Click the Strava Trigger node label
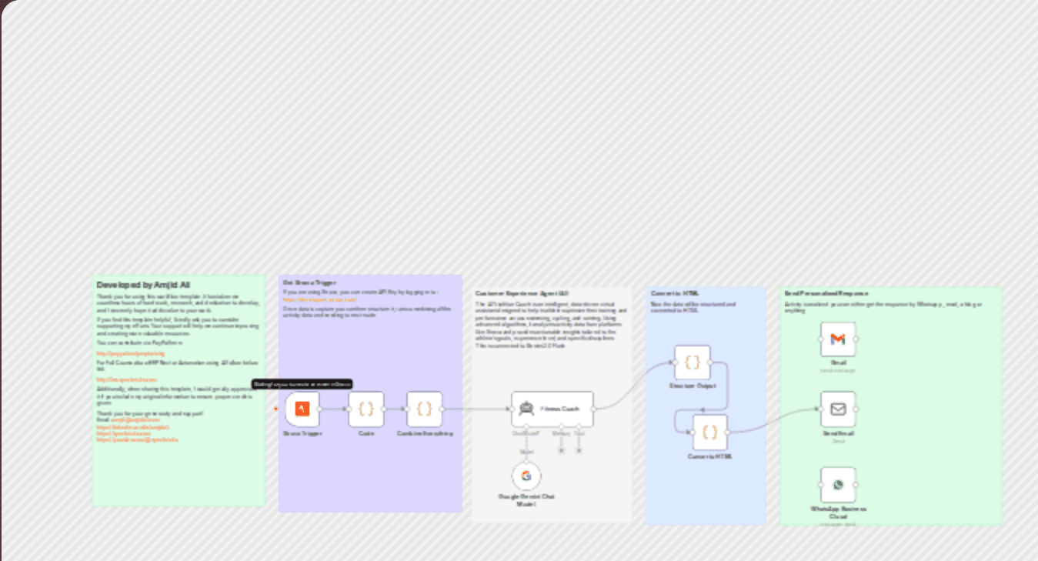This screenshot has width=1038, height=561. click(302, 433)
